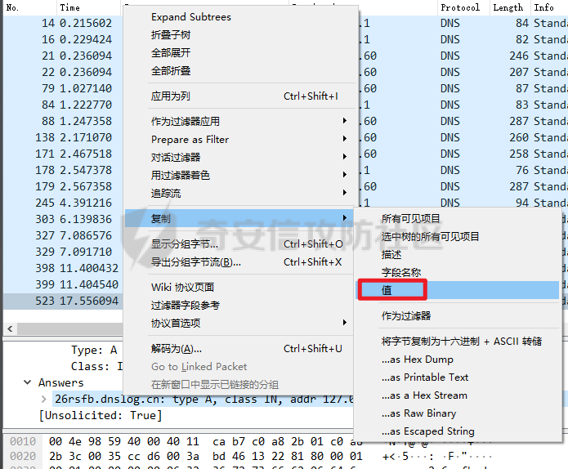Click Expand Subtrees in context menu
This screenshot has width=568, height=469.
190,17
